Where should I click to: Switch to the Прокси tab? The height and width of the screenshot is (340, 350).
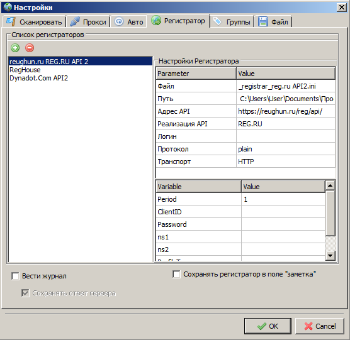coord(88,22)
